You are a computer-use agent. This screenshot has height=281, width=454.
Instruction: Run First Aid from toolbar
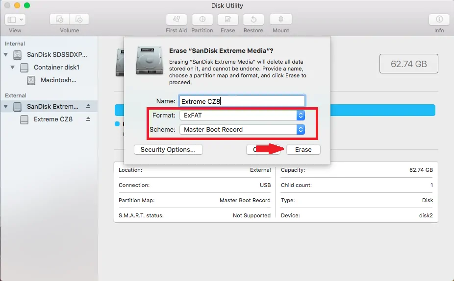[177, 20]
